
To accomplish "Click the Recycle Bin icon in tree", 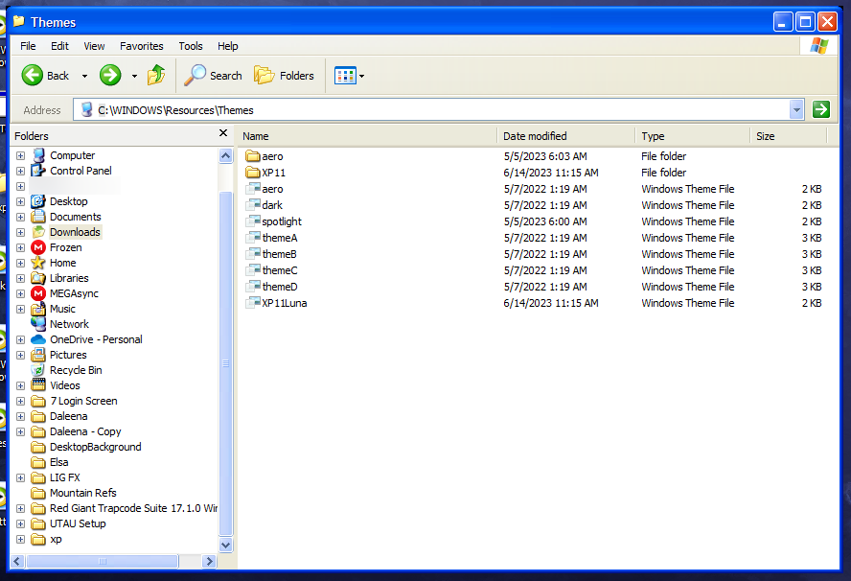I will [x=38, y=370].
